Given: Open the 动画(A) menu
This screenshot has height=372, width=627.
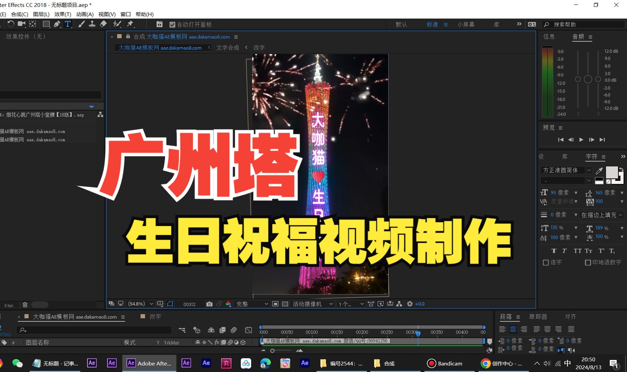Looking at the screenshot, I should click(85, 14).
